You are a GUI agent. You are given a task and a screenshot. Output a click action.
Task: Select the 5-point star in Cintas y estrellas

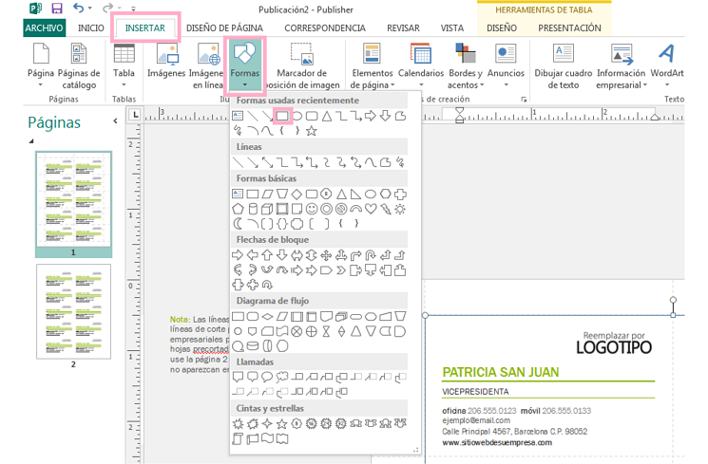(x=282, y=424)
